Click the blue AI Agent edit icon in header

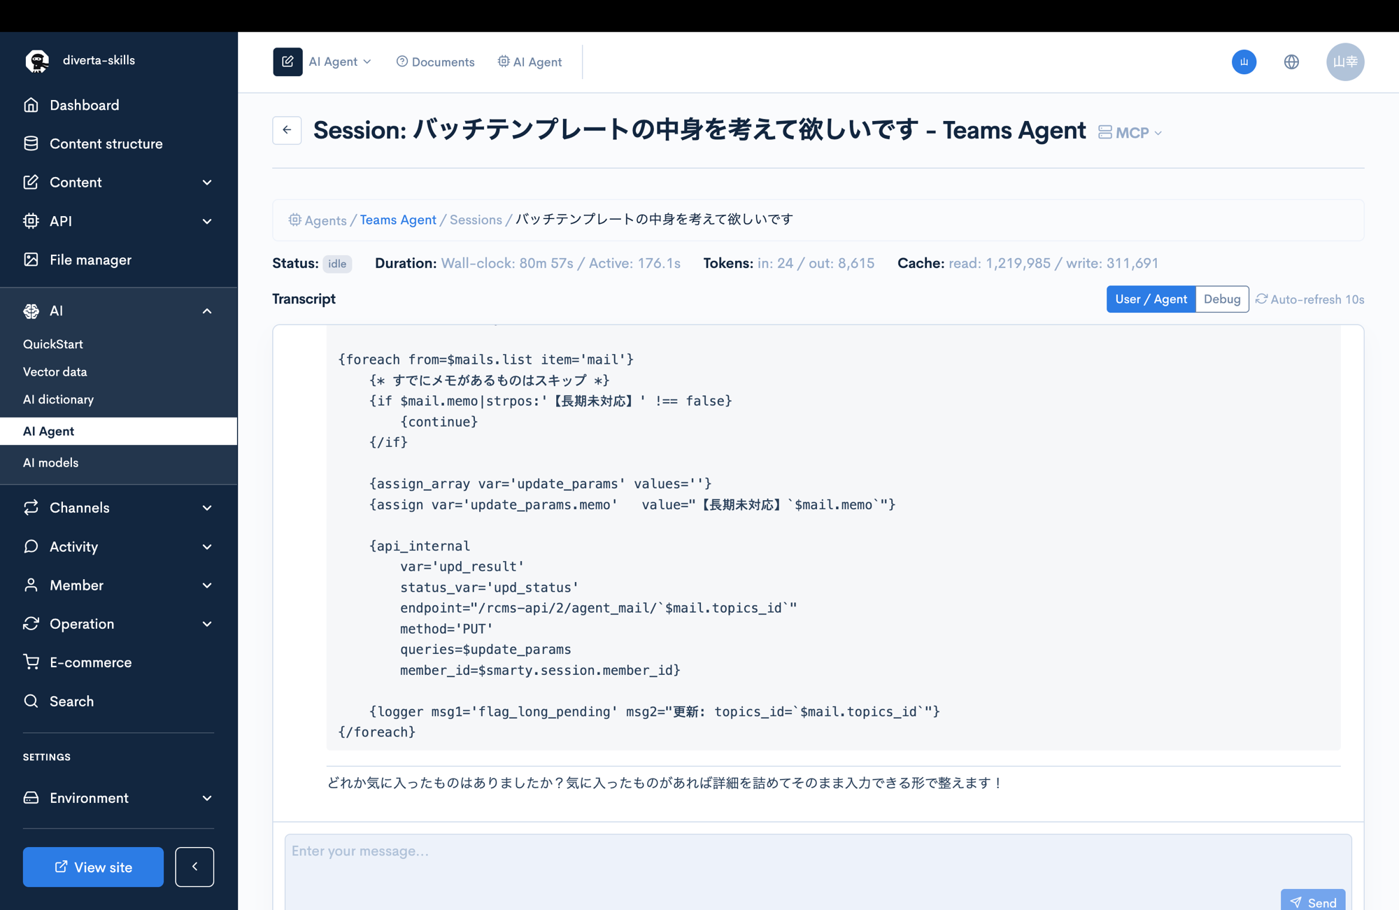(287, 62)
